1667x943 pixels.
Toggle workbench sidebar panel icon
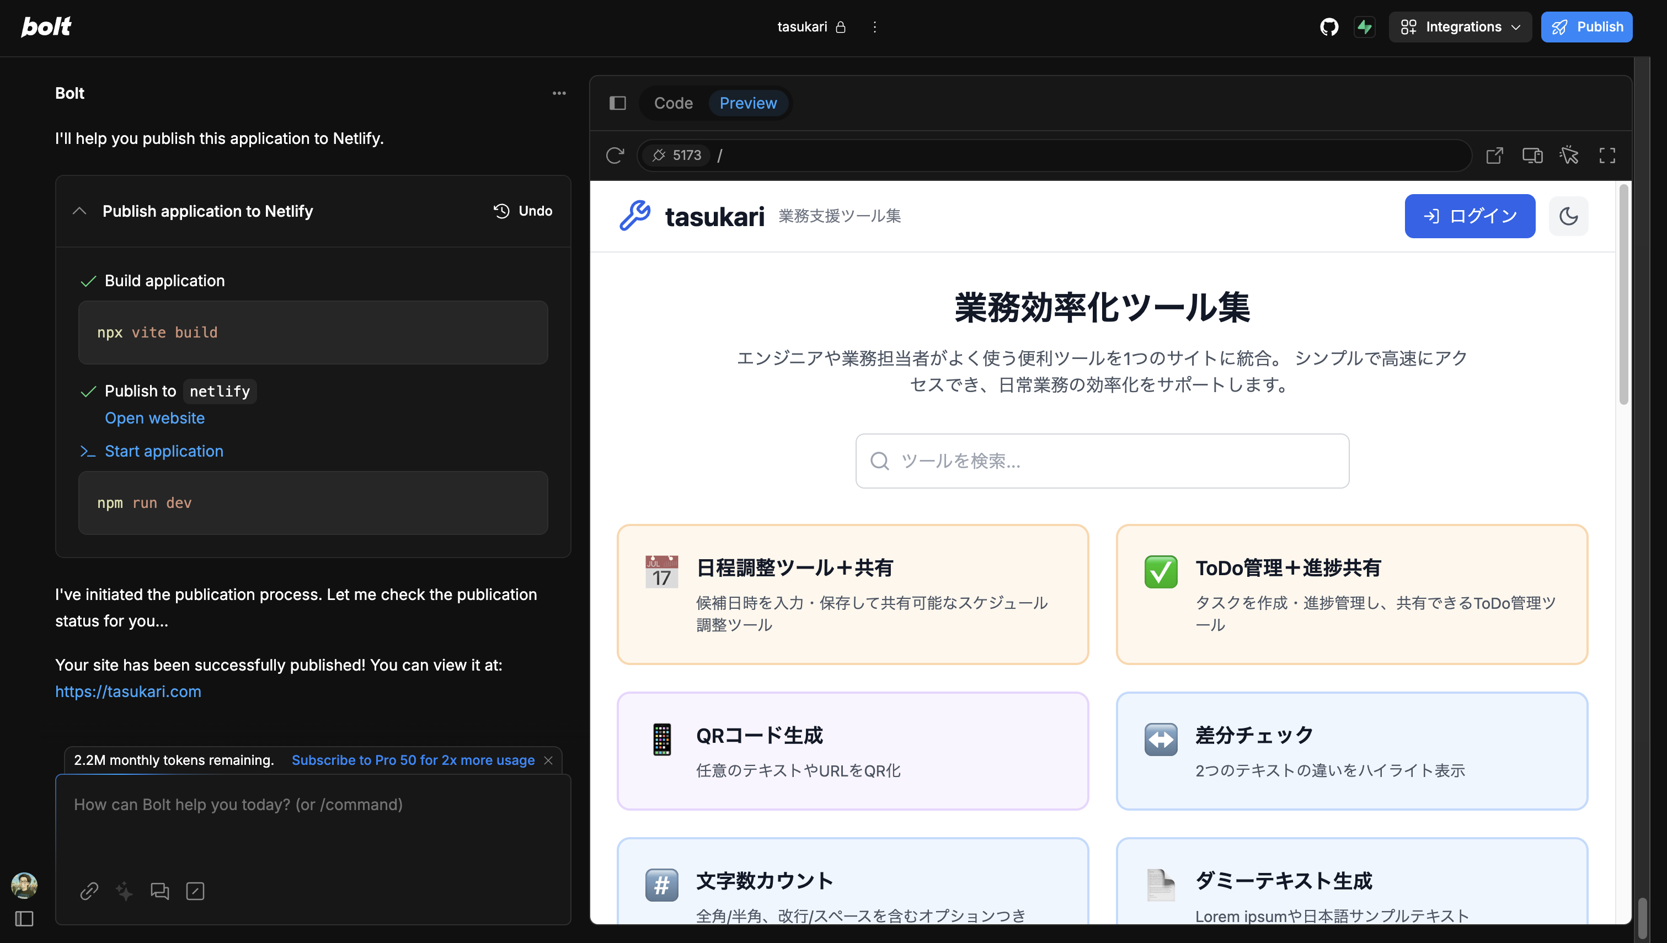(618, 103)
